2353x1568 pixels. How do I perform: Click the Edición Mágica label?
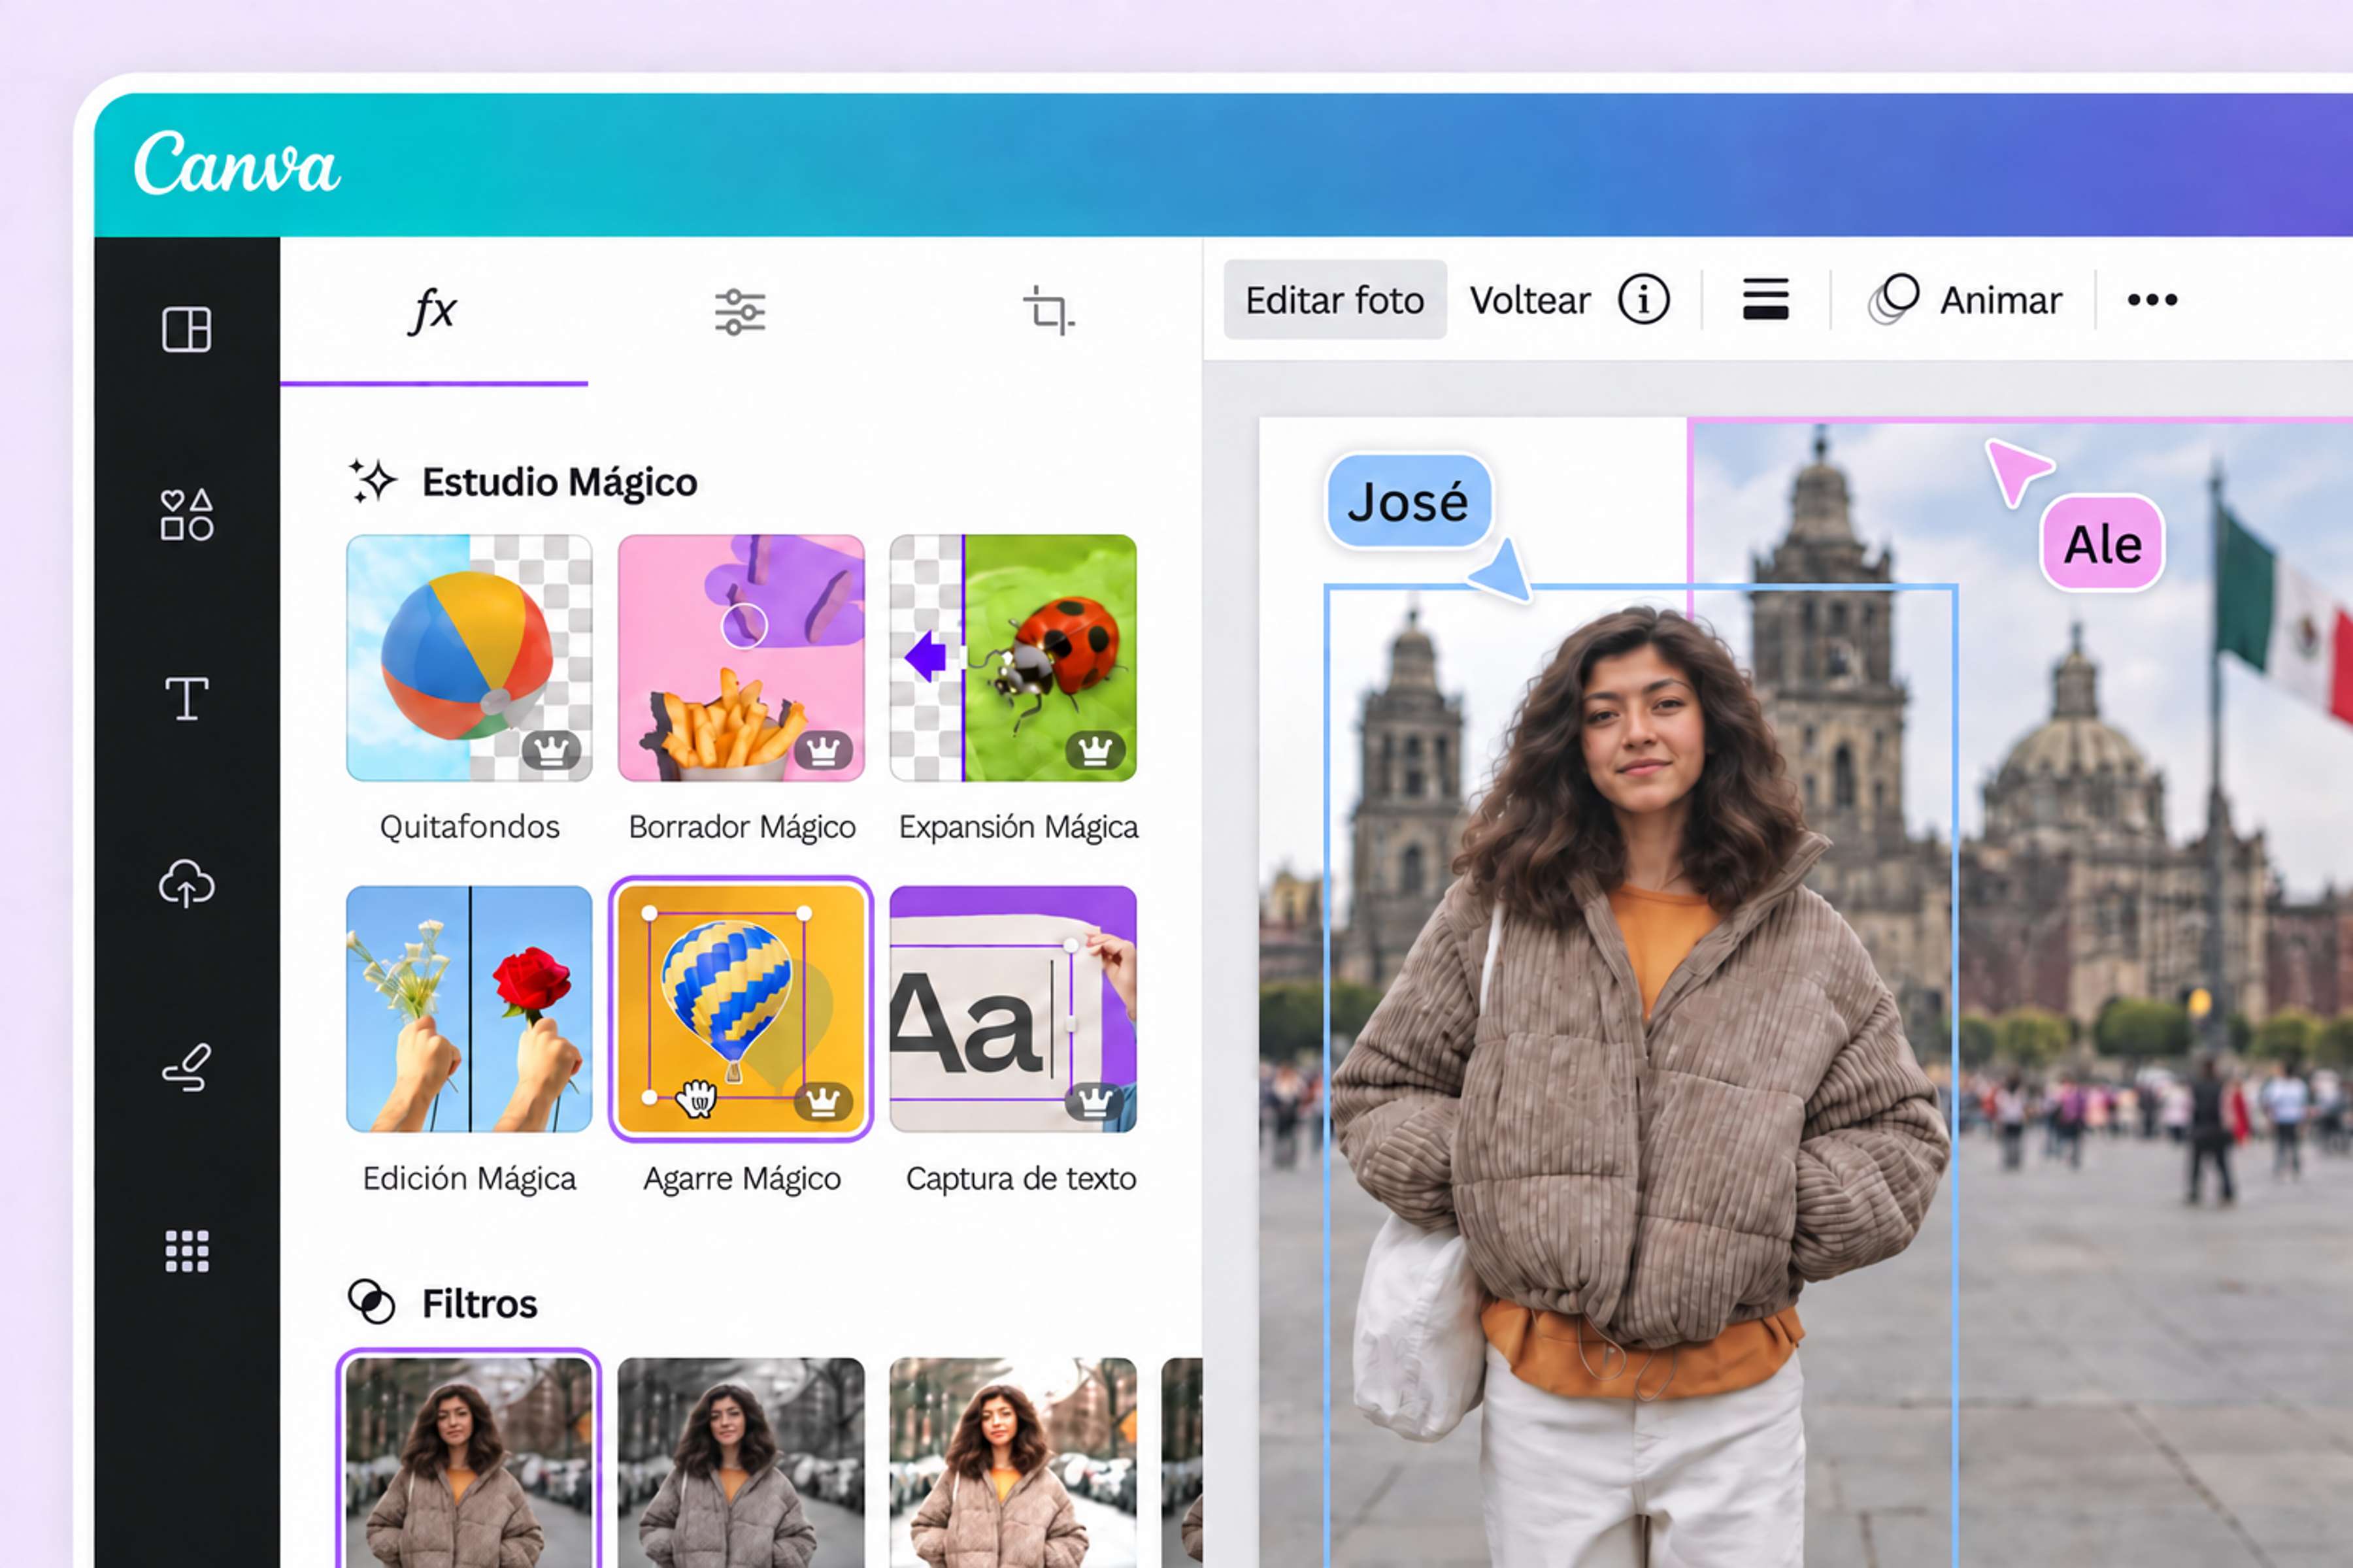(469, 1178)
